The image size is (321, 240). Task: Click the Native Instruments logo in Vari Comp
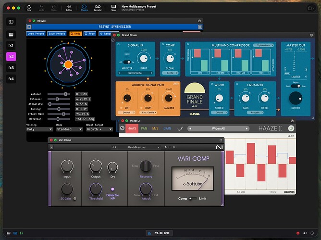[x=219, y=147]
